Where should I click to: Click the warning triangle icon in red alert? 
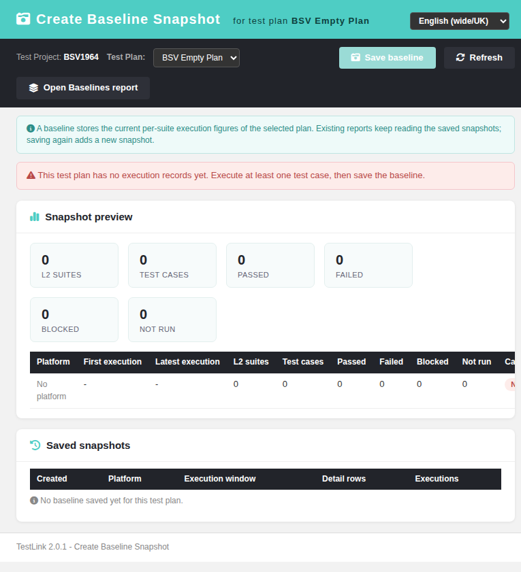pos(31,175)
